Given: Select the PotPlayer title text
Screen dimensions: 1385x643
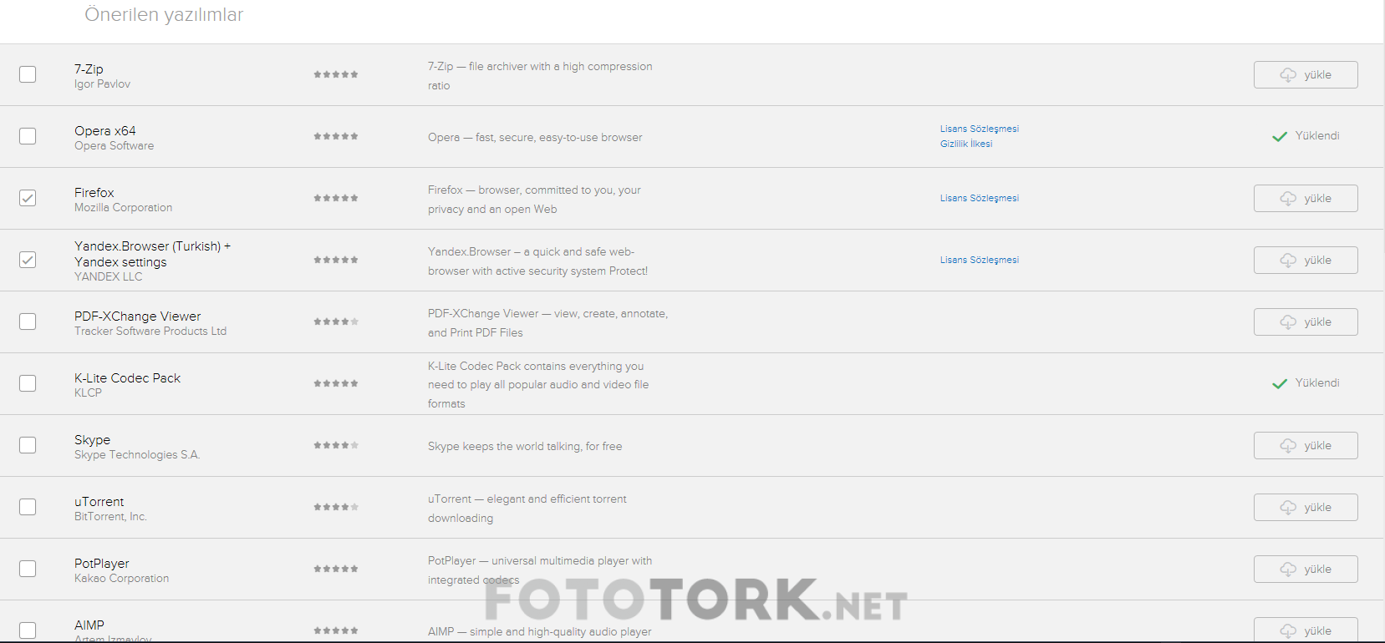Looking at the screenshot, I should pyautogui.click(x=102, y=564).
